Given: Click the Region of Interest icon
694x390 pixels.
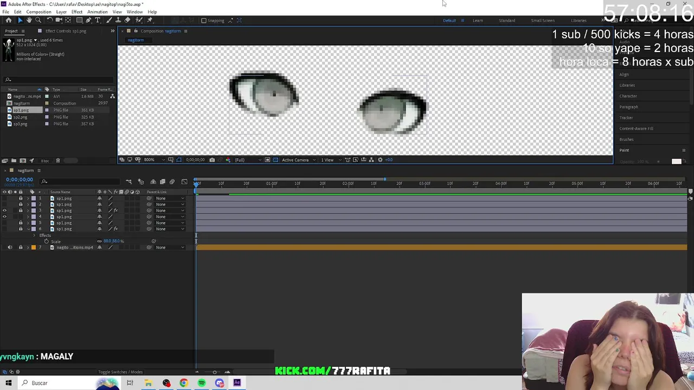Looking at the screenshot, I should (x=267, y=160).
